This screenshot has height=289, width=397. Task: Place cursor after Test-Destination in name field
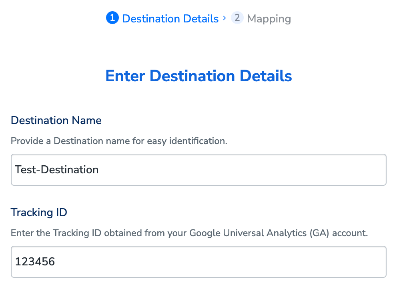tap(99, 170)
